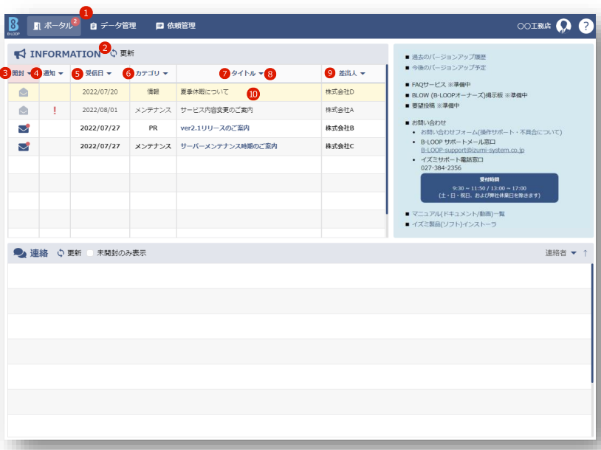Click the red exclamation notification mark

[x=55, y=111]
